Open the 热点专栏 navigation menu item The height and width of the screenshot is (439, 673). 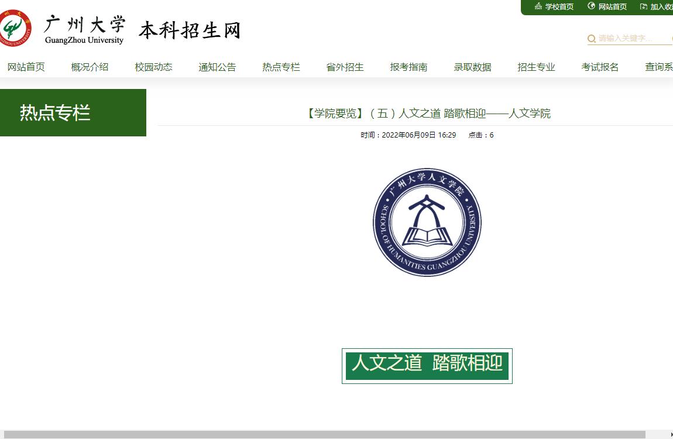click(281, 67)
